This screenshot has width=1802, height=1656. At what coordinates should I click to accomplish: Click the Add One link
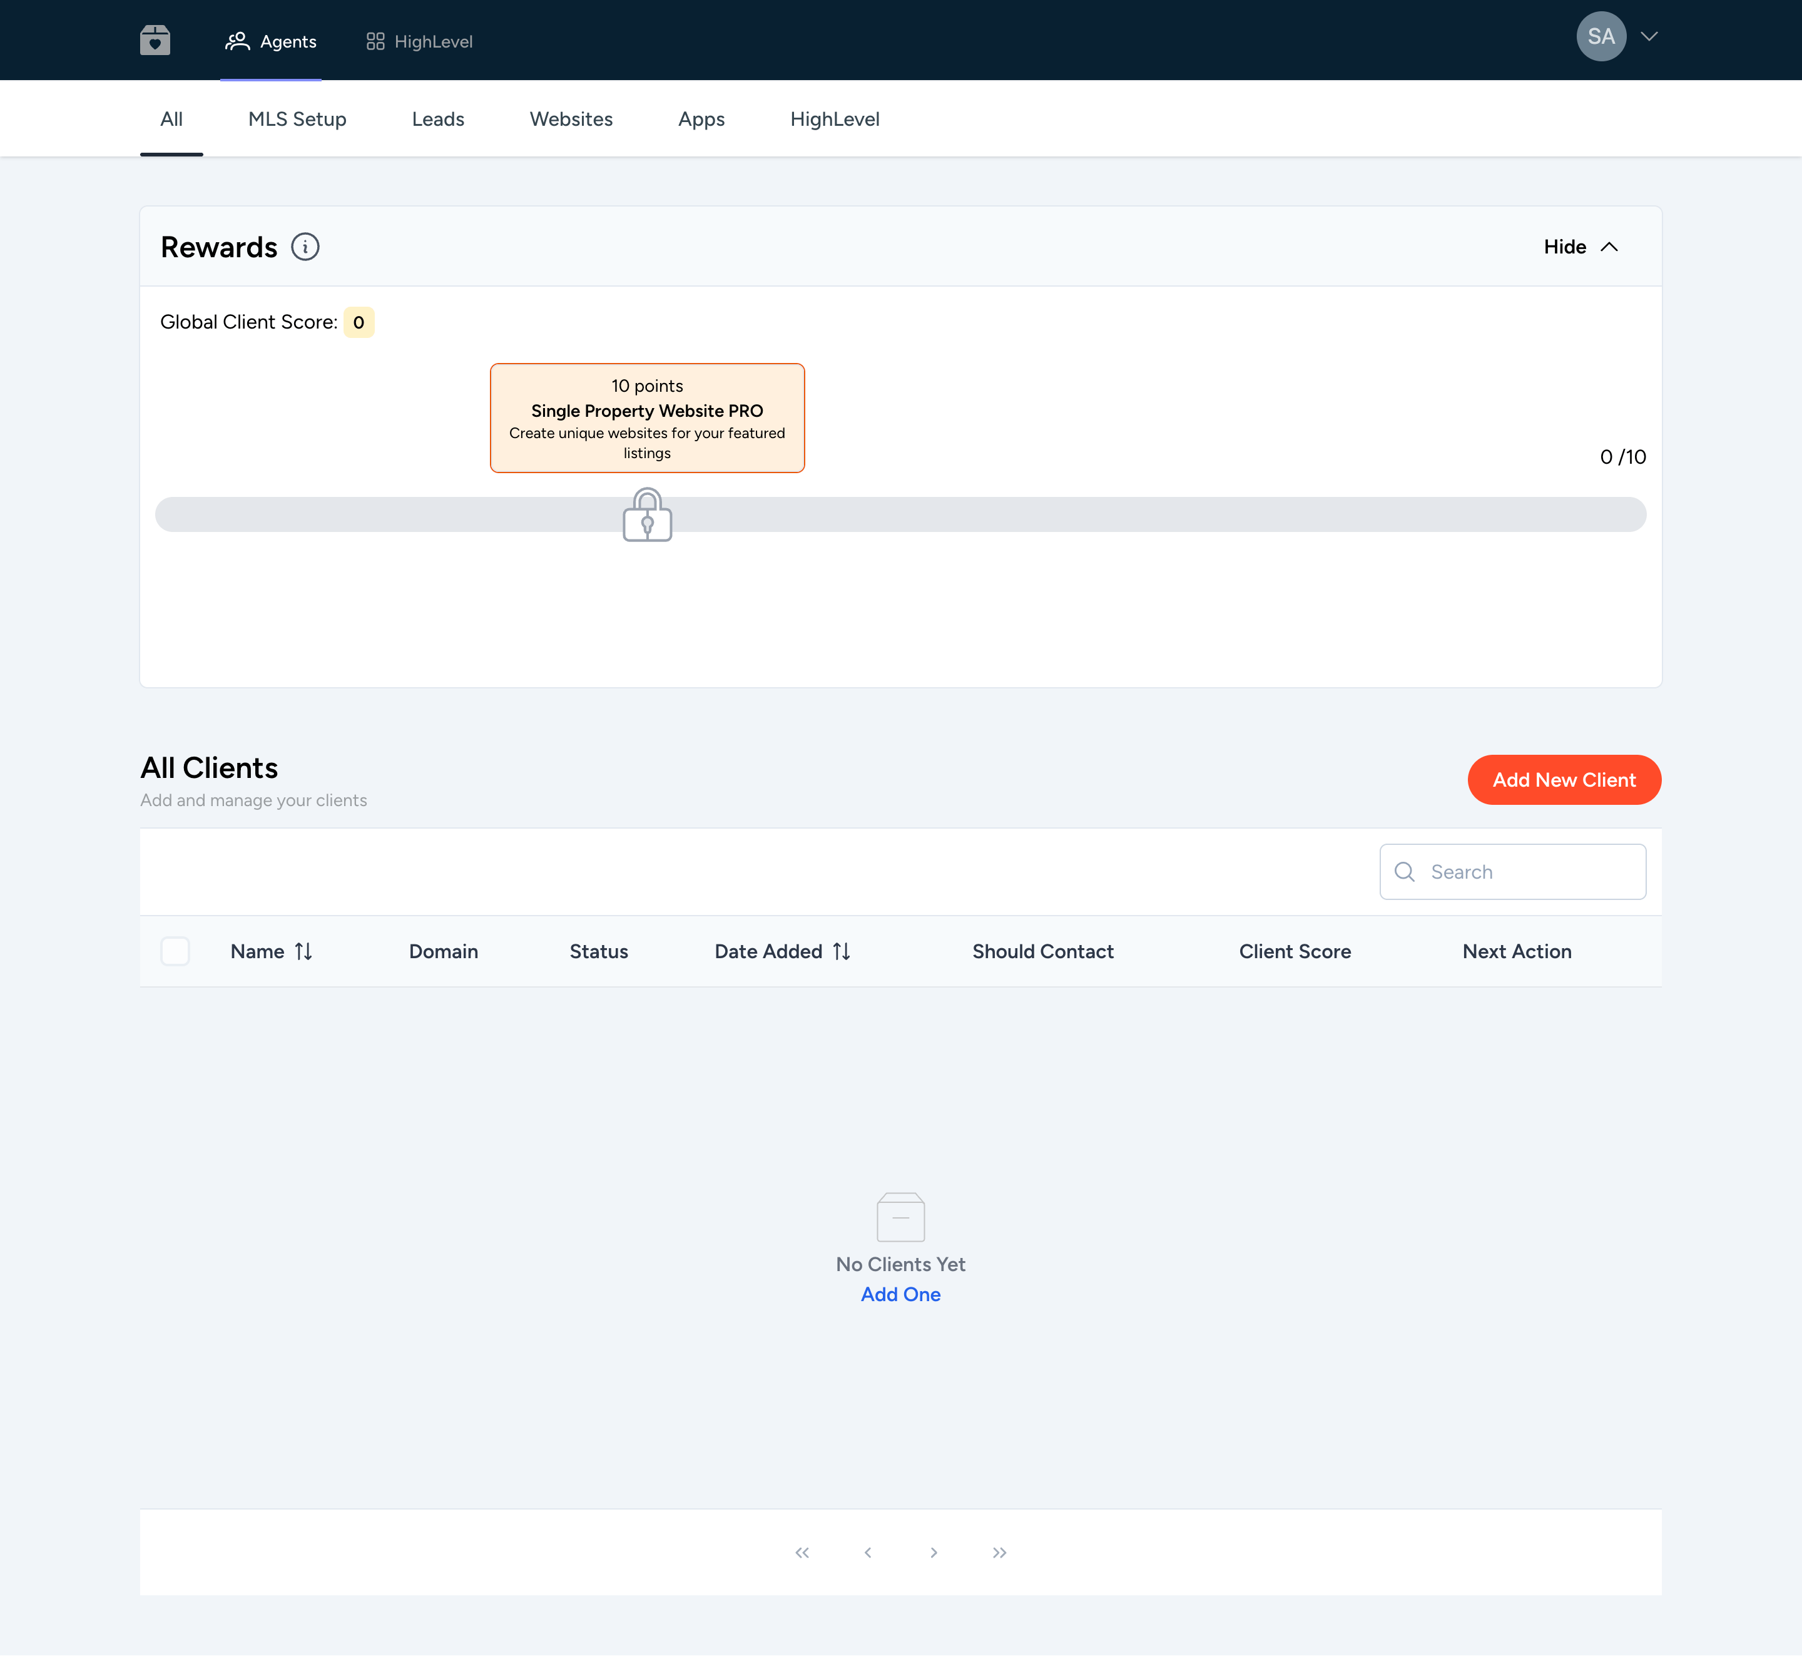click(x=900, y=1294)
